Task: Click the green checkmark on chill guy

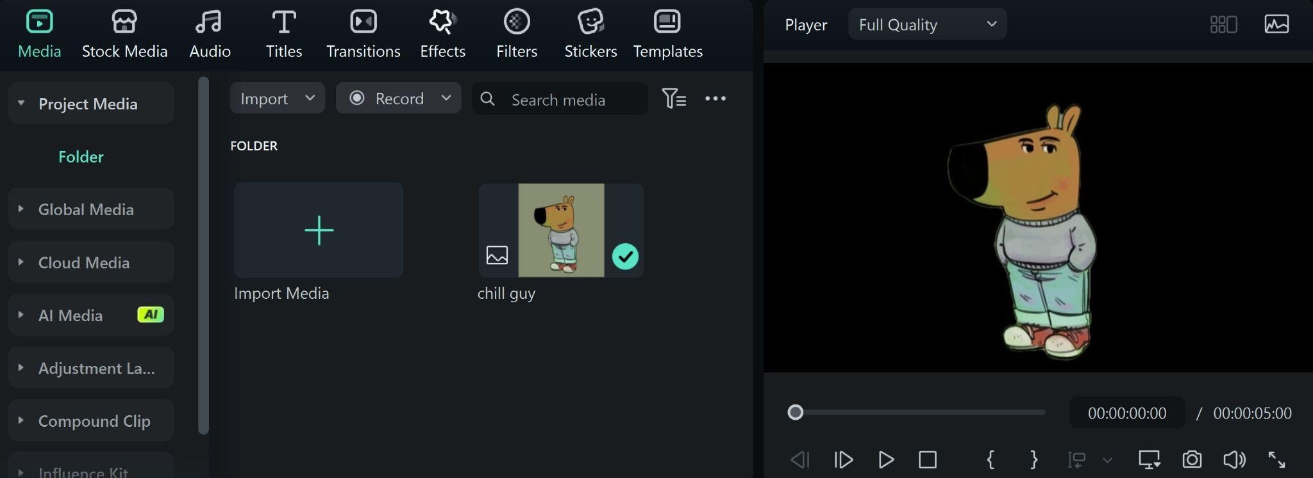Action: pos(625,257)
